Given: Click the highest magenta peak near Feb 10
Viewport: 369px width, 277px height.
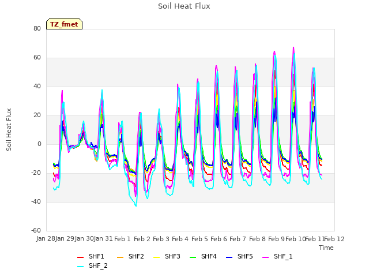Looking at the screenshot, I should pyautogui.click(x=293, y=47).
